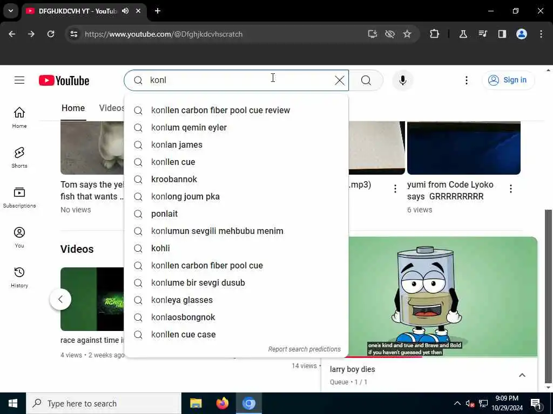Click the Sign in button
The width and height of the screenshot is (553, 414).
click(508, 80)
